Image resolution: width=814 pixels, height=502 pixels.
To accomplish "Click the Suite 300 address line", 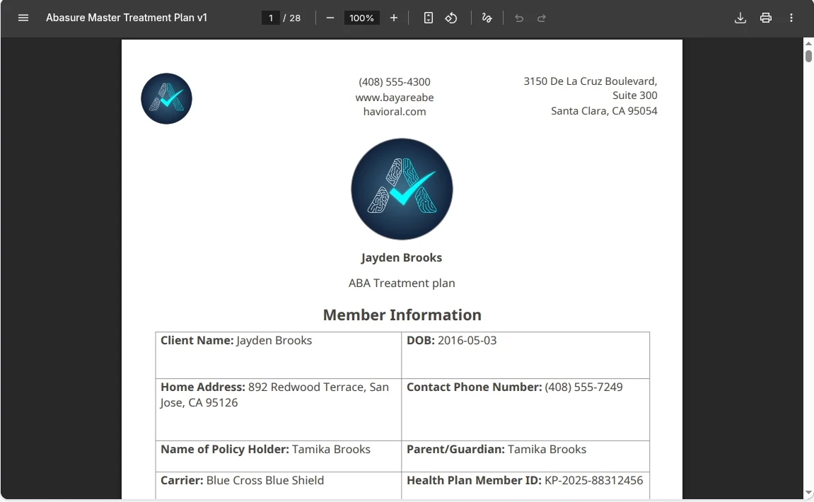I will [635, 95].
